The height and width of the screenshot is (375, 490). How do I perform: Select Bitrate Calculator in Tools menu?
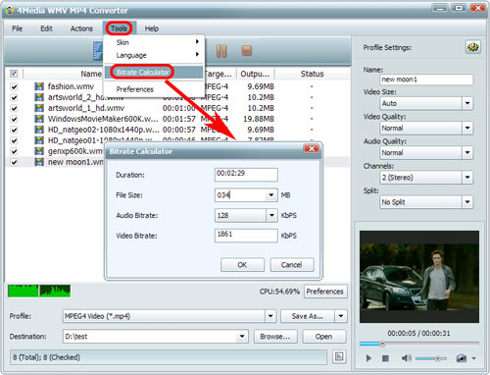(x=154, y=73)
